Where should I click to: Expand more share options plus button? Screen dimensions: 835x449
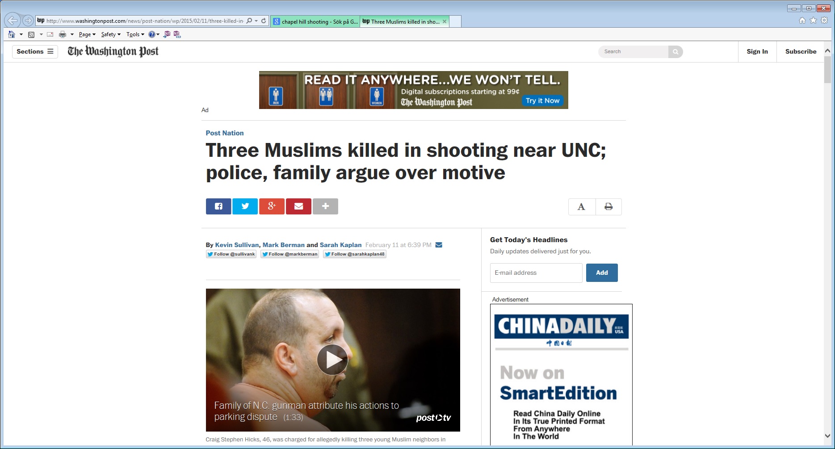pyautogui.click(x=325, y=206)
